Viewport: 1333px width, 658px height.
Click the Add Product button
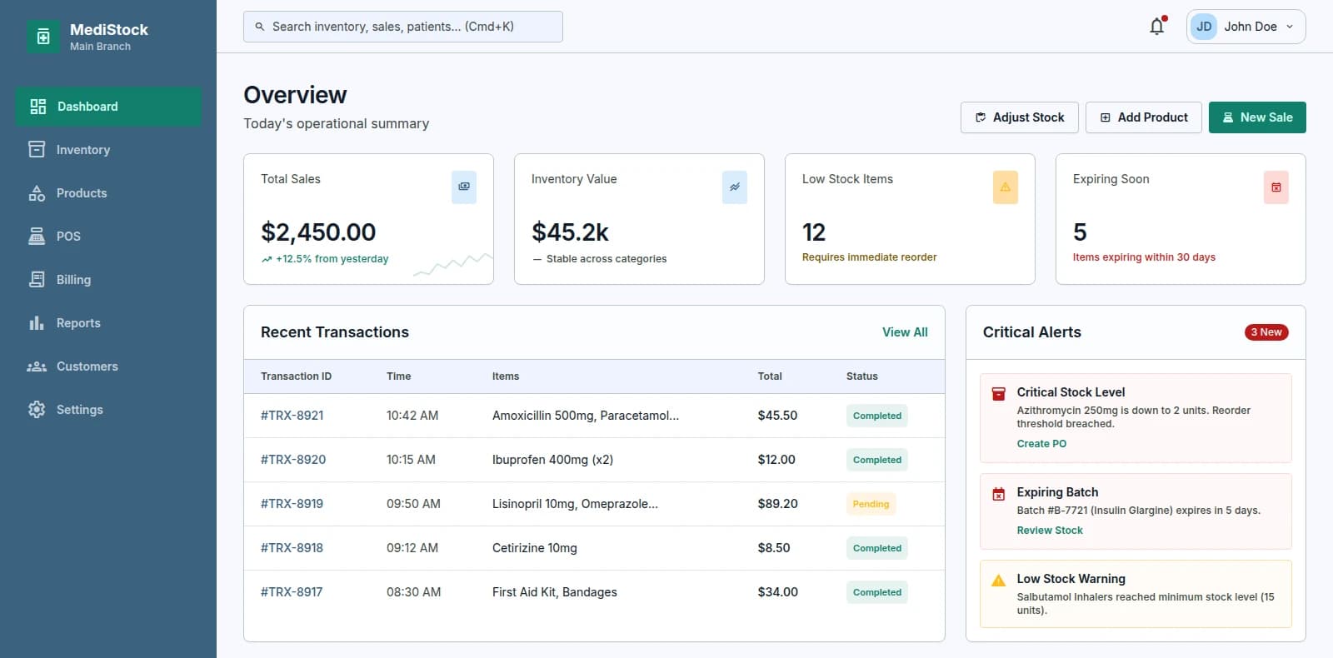coord(1144,117)
